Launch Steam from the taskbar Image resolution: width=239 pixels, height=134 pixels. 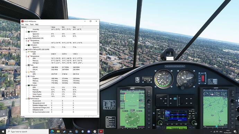64,132
